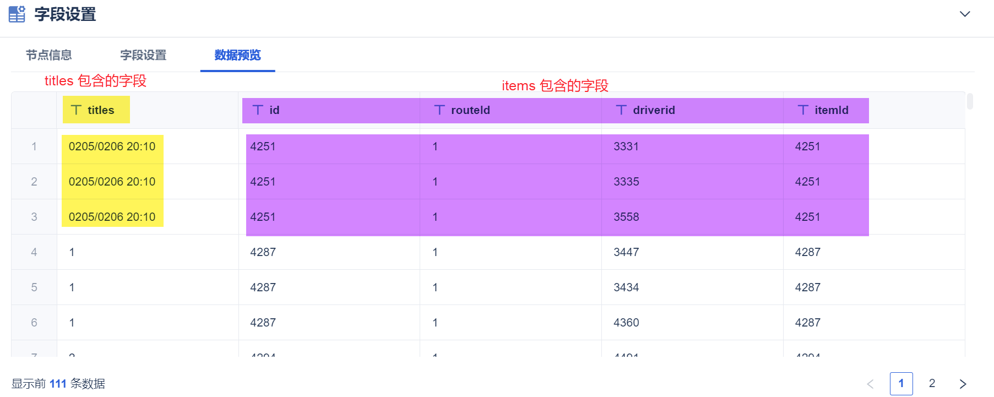
Task: Click the field settings panel icon
Action: click(x=17, y=14)
